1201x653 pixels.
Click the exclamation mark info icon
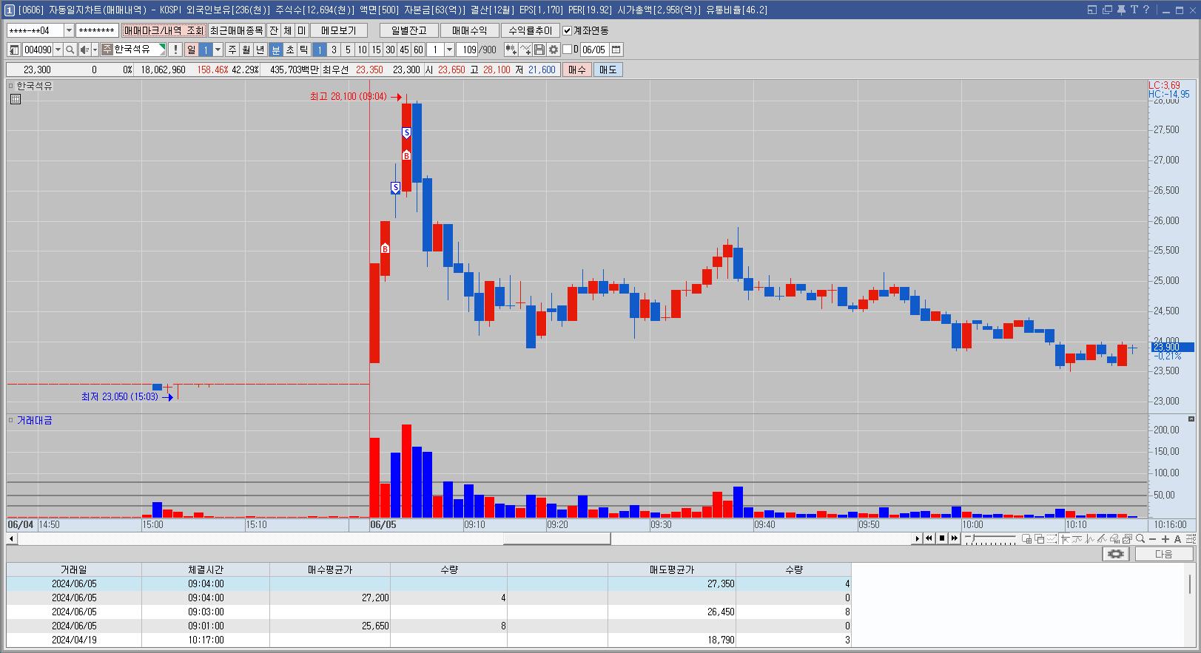pos(175,50)
